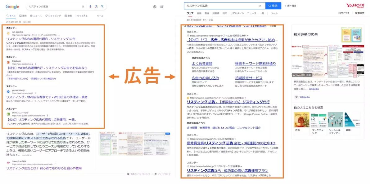Open リスティング広告とは？ organic result title

tap(44, 168)
